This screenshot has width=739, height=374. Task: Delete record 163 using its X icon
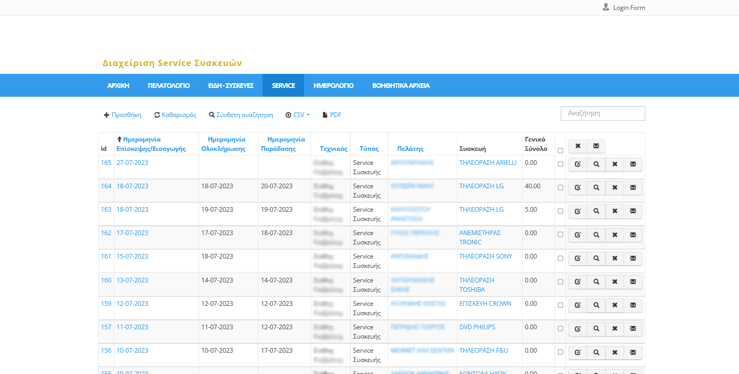pos(614,211)
